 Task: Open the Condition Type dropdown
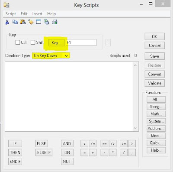(x=51, y=55)
